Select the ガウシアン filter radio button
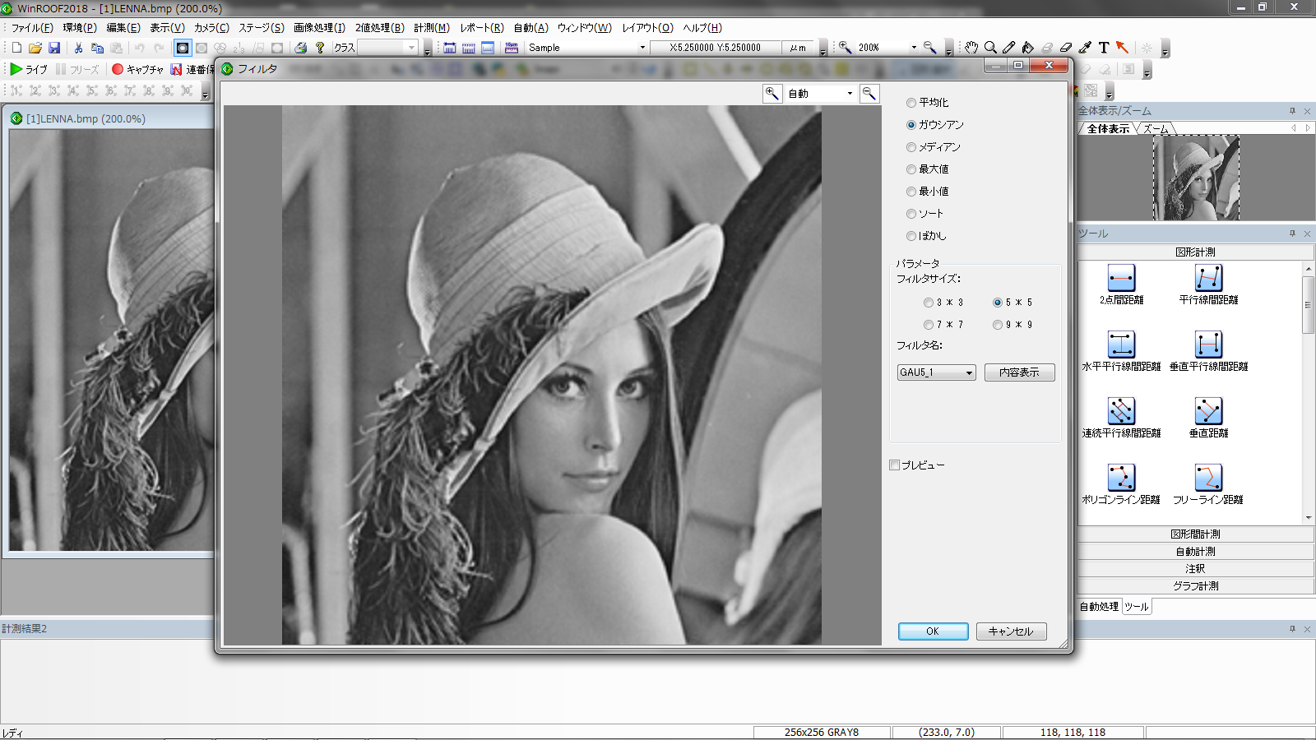The image size is (1316, 740). [911, 125]
